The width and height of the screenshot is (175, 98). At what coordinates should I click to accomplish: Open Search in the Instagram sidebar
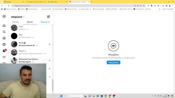(4, 32)
